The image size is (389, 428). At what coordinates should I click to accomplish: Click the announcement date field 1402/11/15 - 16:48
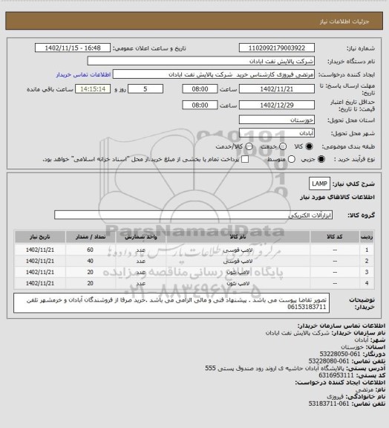click(x=73, y=48)
